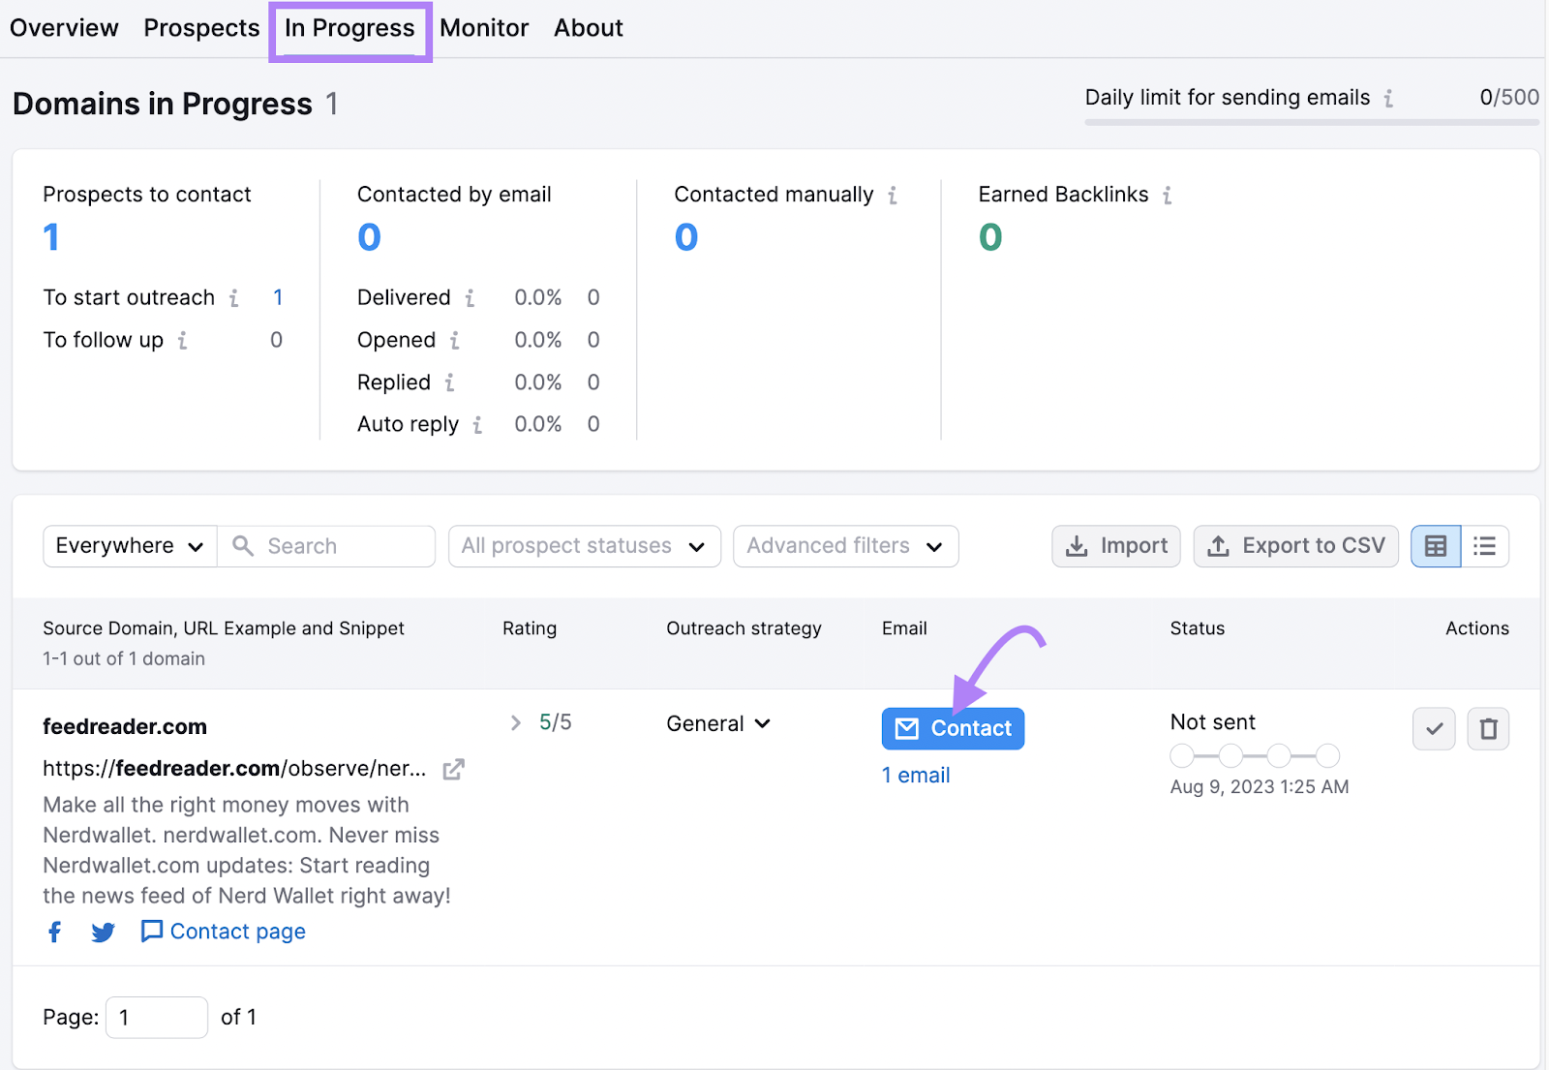The image size is (1549, 1070).
Task: Open the Prospects tab
Action: tap(200, 27)
